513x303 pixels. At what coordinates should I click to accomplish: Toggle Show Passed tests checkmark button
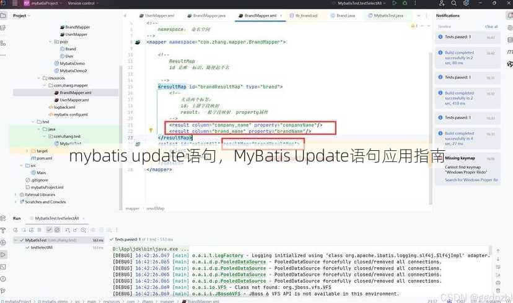[49, 230]
